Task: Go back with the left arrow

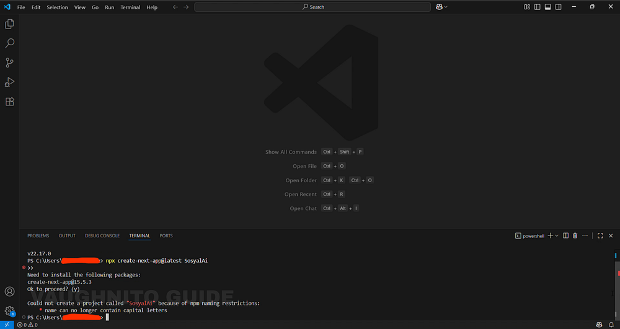Action: tap(175, 7)
